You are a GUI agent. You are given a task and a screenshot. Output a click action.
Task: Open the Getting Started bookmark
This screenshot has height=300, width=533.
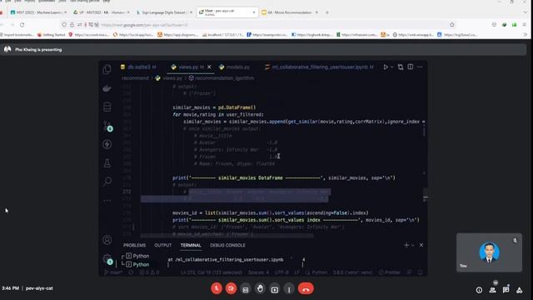(51, 35)
